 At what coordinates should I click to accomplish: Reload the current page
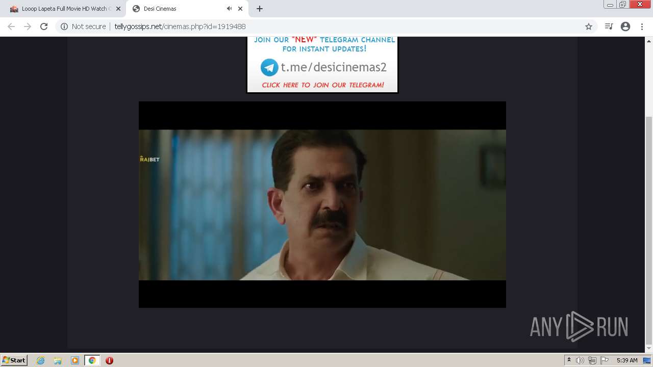(x=44, y=27)
